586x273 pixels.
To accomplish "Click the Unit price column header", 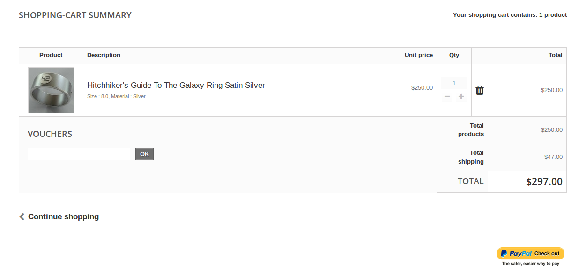I will click(x=418, y=55).
